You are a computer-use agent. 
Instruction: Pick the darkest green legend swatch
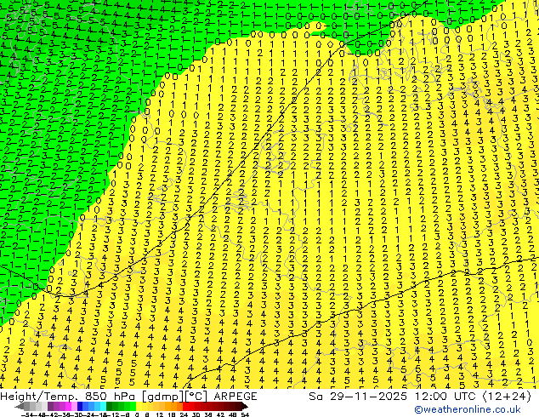pos(110,406)
